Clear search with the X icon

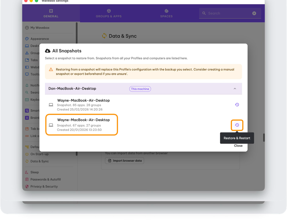click(254, 13)
